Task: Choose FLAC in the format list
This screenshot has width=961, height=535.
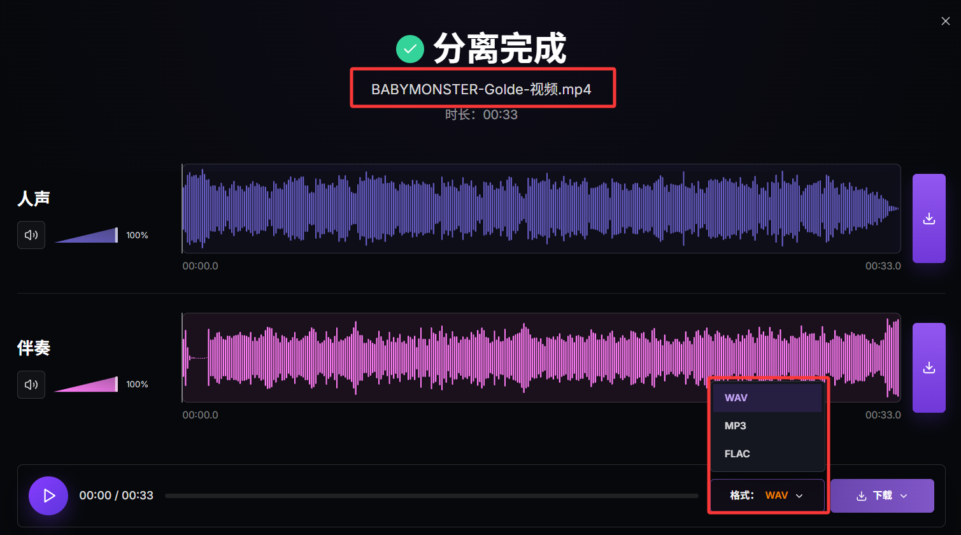Action: [767, 454]
